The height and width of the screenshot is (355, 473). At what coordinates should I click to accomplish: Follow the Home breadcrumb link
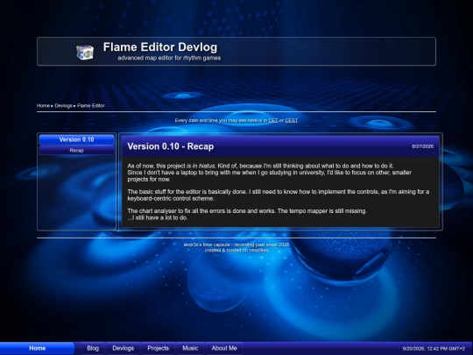[43, 106]
